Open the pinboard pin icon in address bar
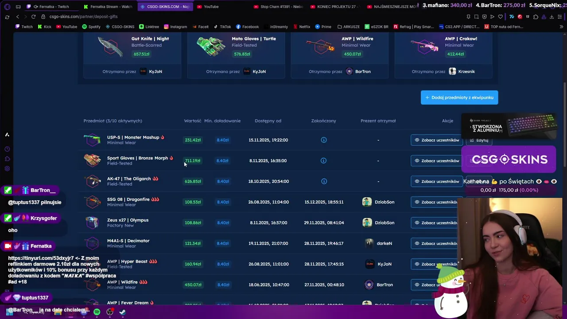567x319 pixels. point(468,17)
